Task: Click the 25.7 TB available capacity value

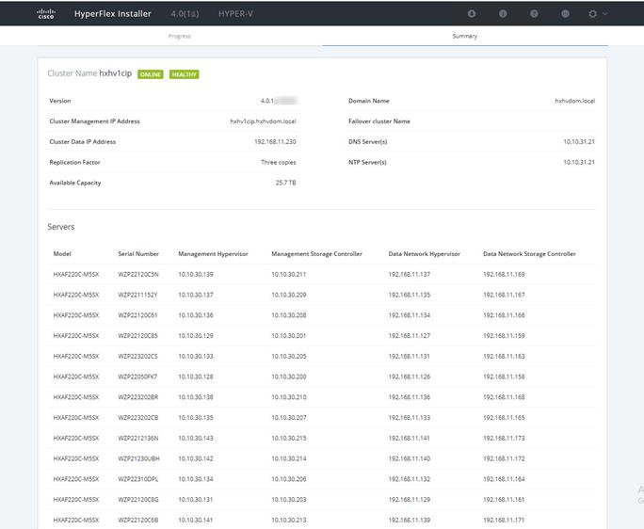Action: click(286, 183)
